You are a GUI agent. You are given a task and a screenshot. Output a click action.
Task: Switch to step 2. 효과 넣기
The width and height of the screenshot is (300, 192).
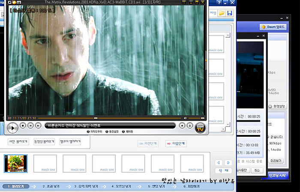pyautogui.click(x=51, y=186)
